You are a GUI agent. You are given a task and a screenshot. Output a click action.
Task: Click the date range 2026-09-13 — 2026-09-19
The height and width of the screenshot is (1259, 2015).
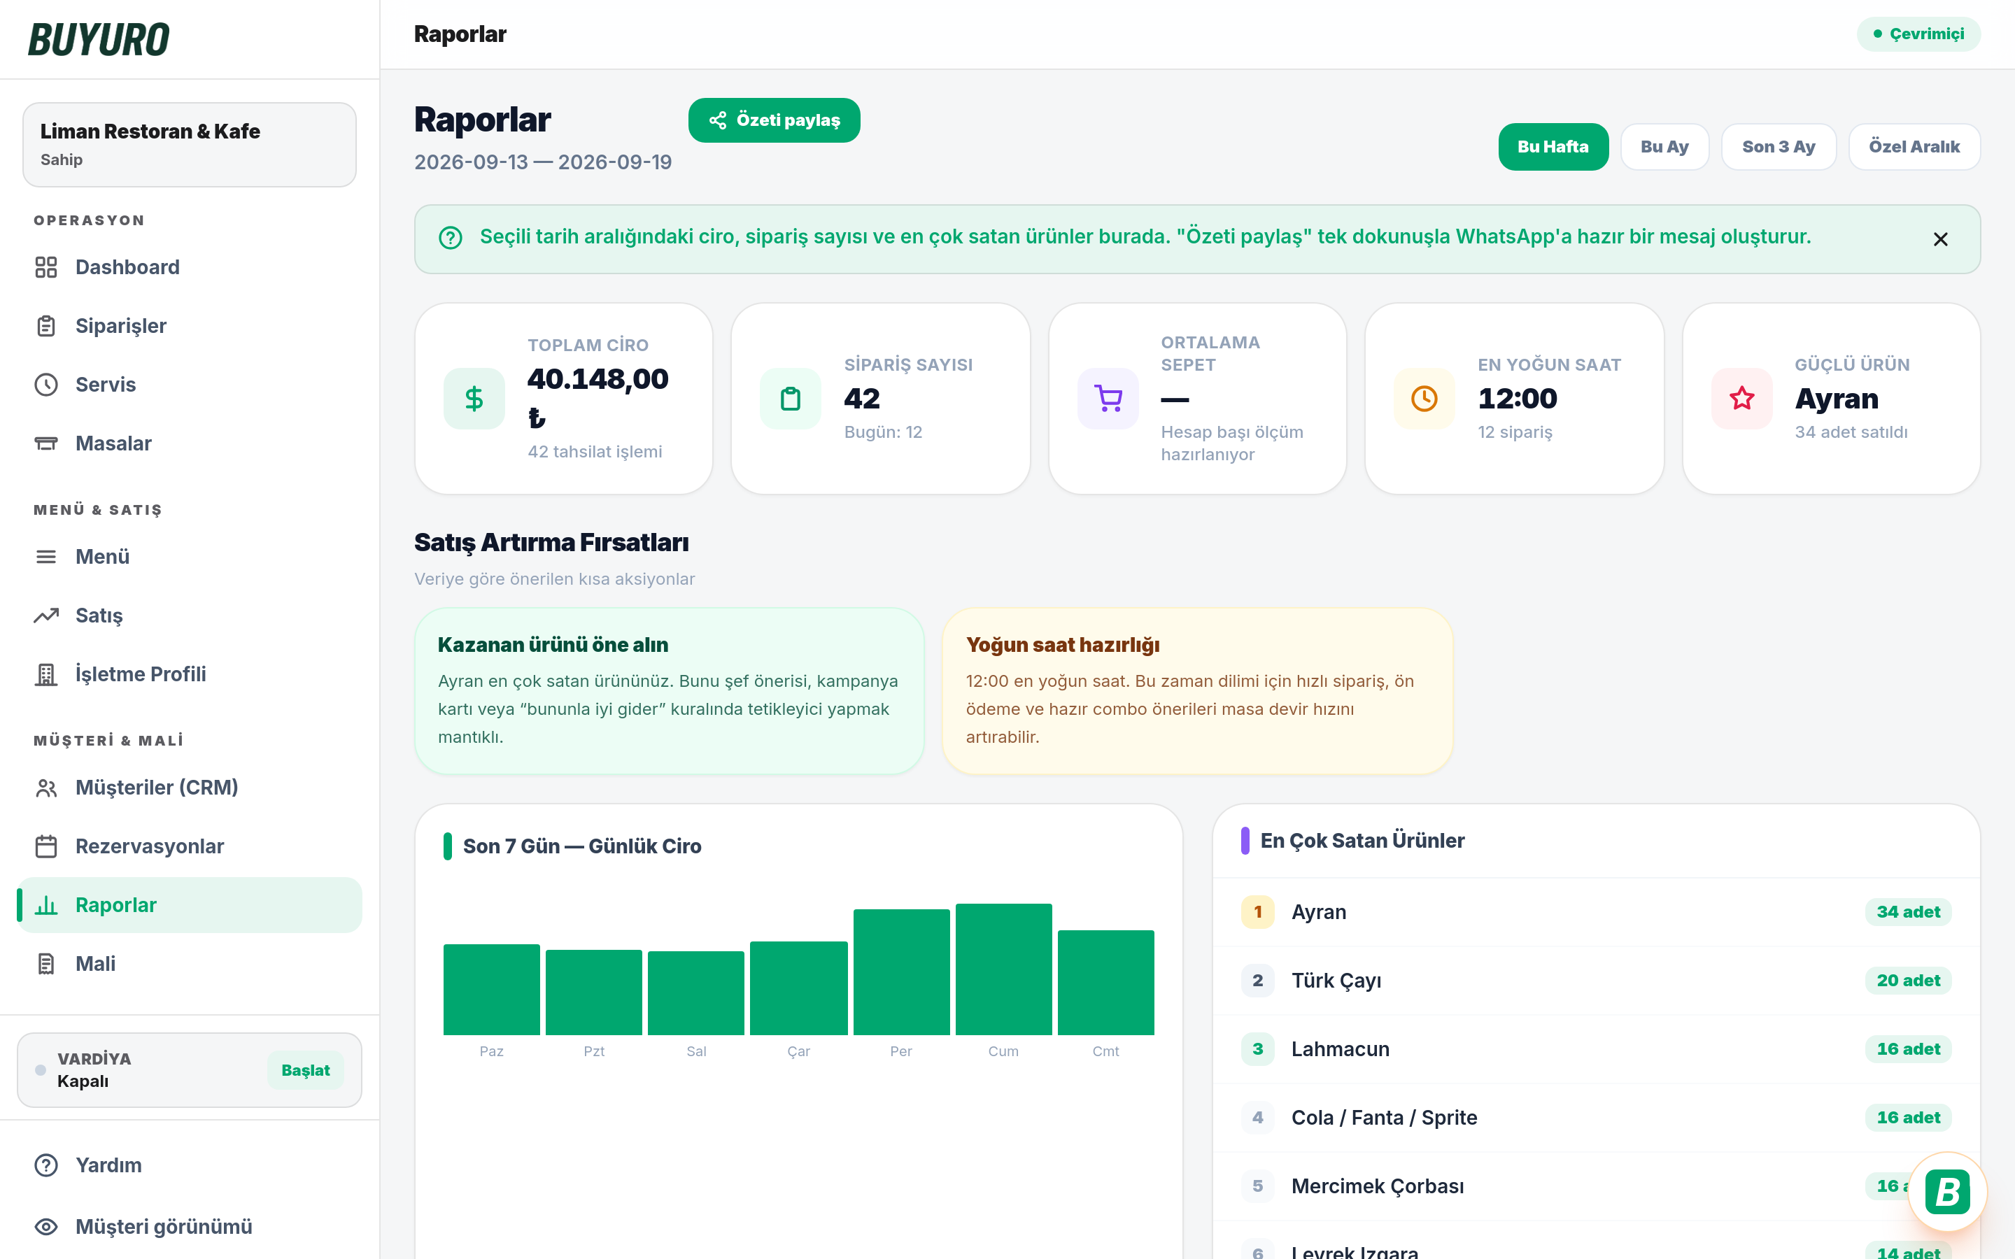point(543,162)
